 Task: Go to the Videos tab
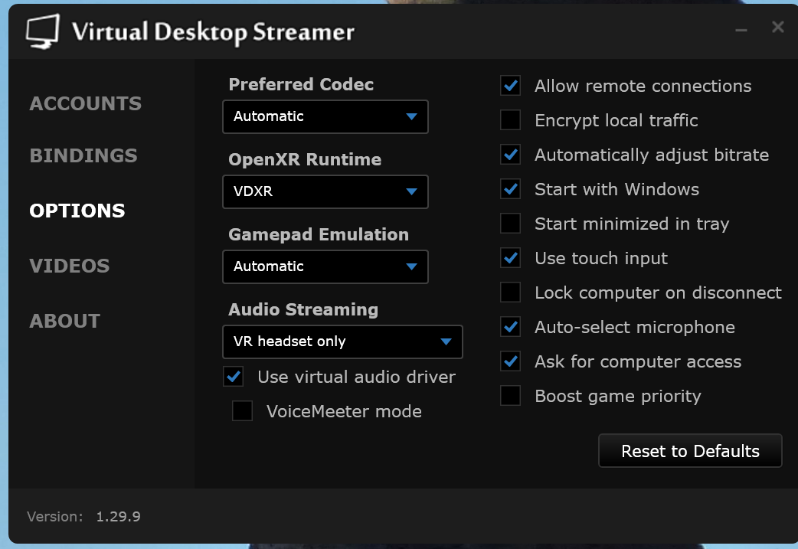(x=70, y=266)
